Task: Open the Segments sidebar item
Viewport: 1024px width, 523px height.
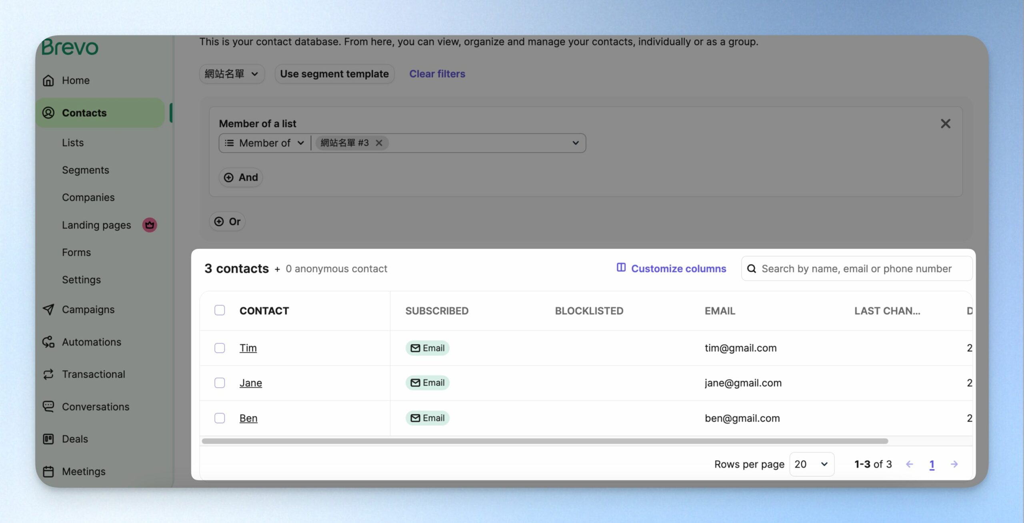Action: coord(86,170)
